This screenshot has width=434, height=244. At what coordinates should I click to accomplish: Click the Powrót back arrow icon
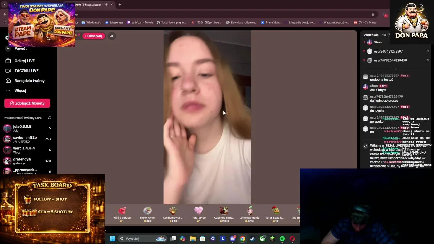click(8, 48)
